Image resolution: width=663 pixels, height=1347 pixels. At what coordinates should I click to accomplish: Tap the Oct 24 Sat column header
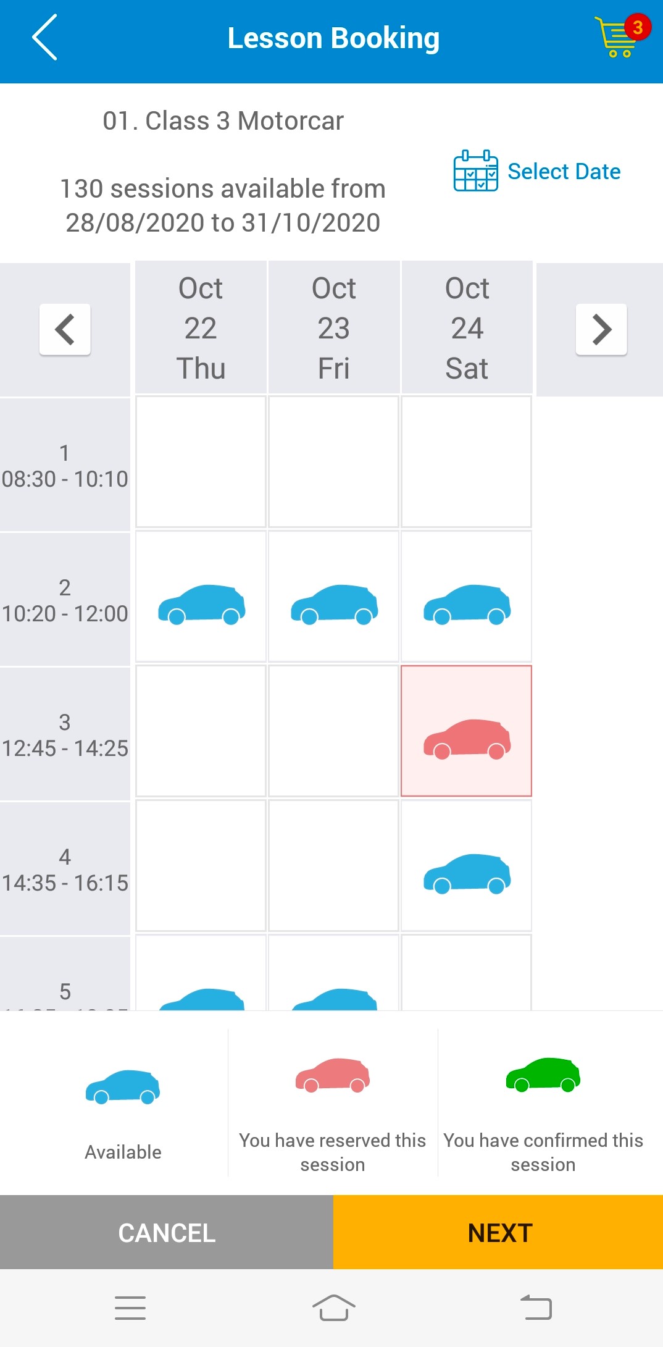tap(467, 328)
